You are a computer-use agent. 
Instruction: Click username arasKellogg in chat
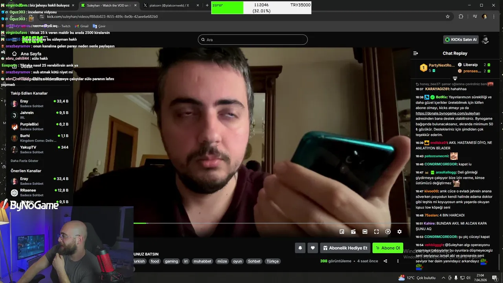(446, 173)
